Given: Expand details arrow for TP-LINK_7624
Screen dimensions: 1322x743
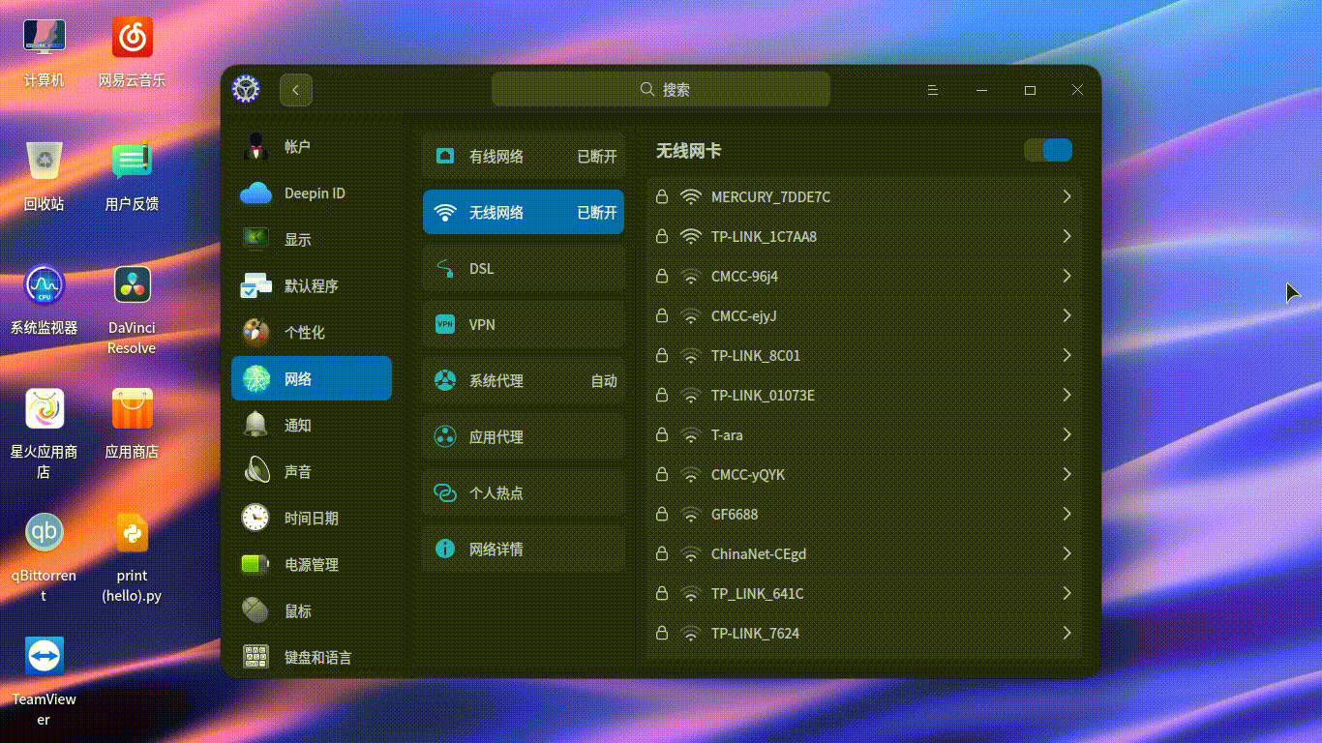Looking at the screenshot, I should [1067, 634].
